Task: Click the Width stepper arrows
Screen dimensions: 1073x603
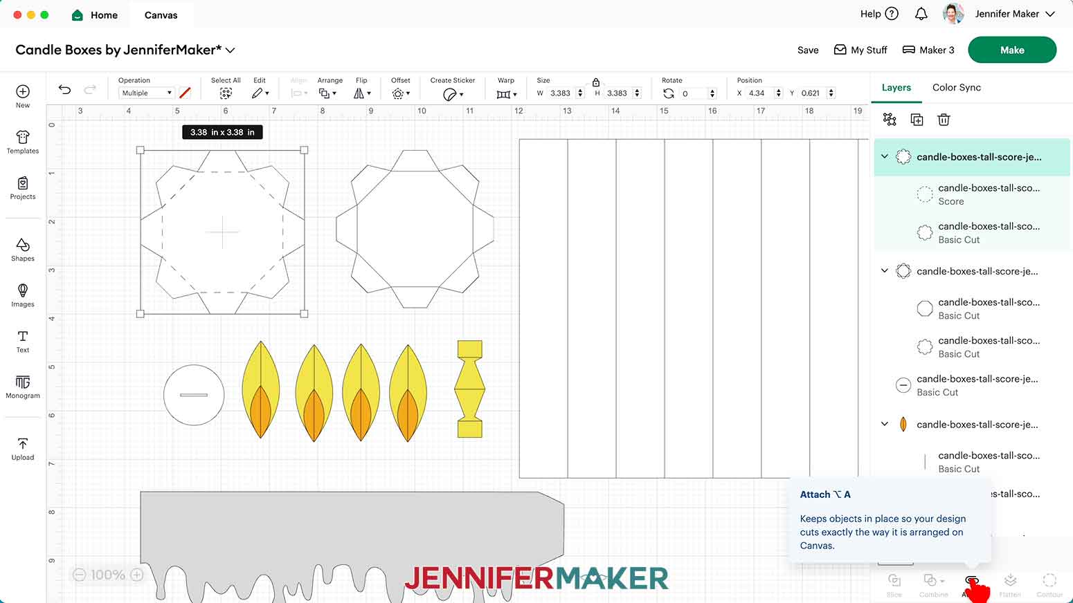Action: tap(580, 93)
